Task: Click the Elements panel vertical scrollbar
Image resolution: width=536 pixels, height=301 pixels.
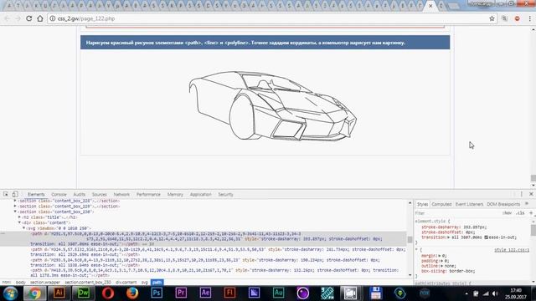Action: click(x=410, y=239)
